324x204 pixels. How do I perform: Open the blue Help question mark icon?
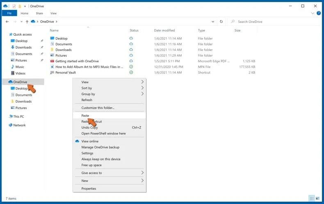pos(319,13)
